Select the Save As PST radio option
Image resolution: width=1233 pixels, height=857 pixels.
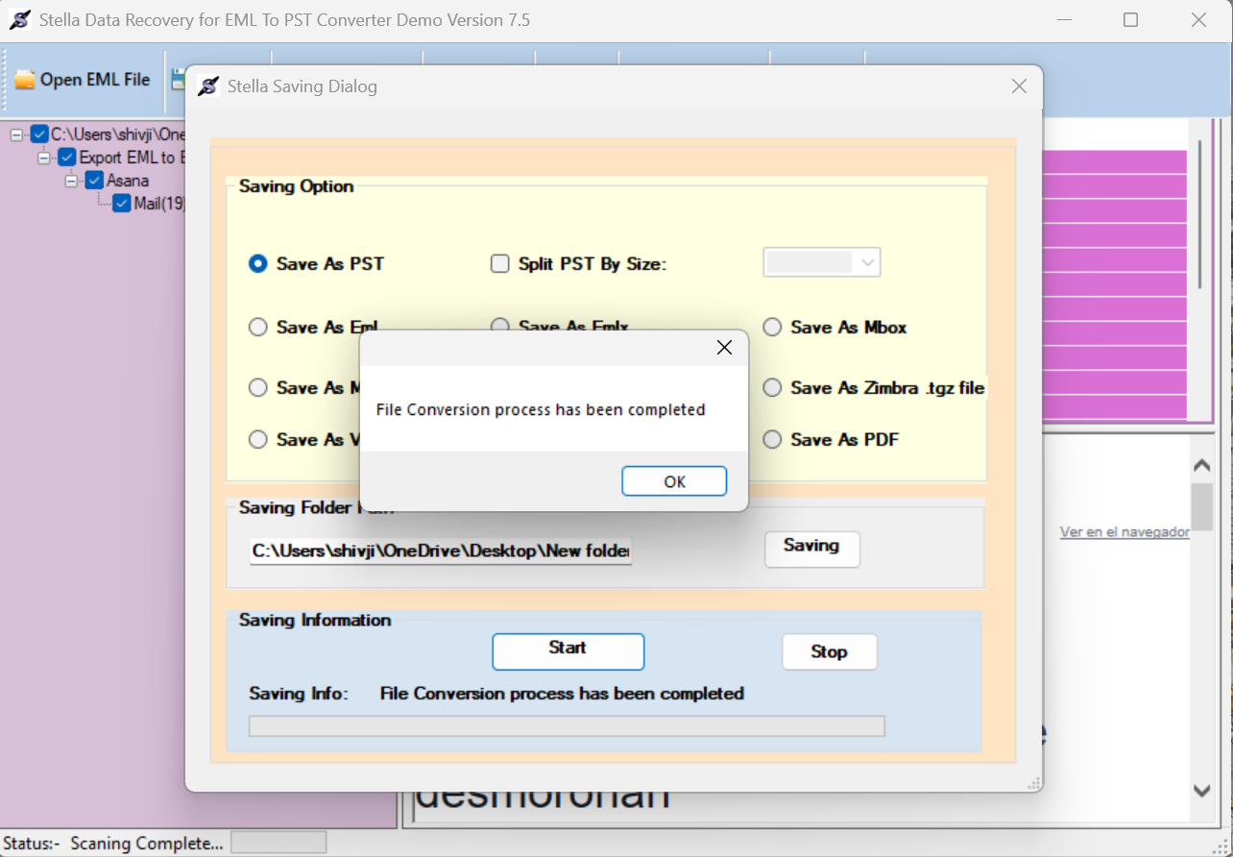(x=257, y=263)
